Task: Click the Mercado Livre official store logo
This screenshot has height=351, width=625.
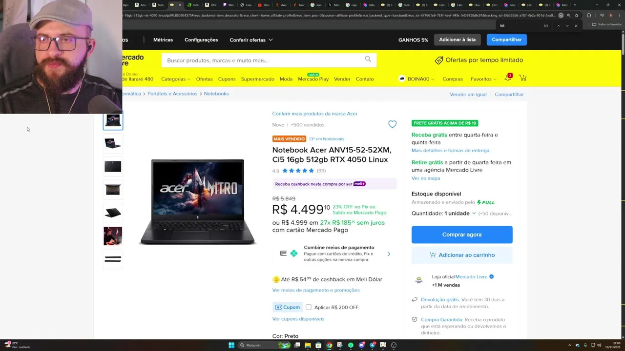Action: pos(419,280)
